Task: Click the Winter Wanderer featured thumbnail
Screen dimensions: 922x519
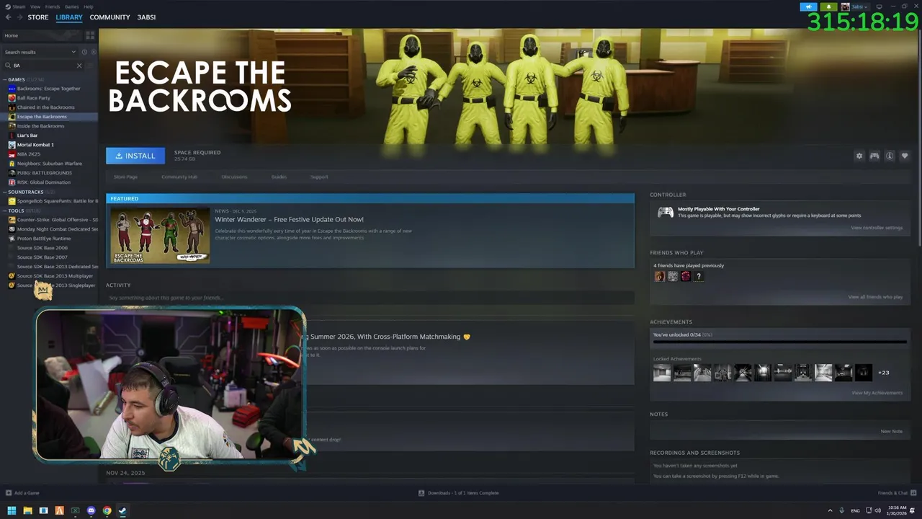Action: coord(160,236)
